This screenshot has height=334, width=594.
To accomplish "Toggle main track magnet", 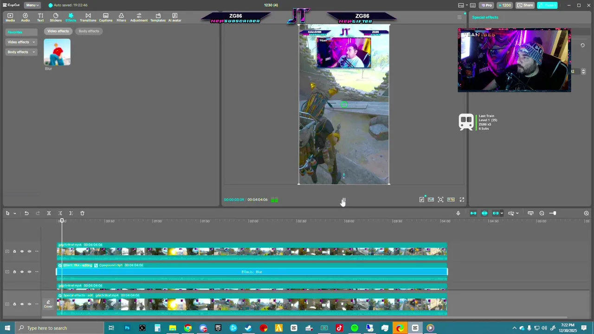I will (473, 213).
